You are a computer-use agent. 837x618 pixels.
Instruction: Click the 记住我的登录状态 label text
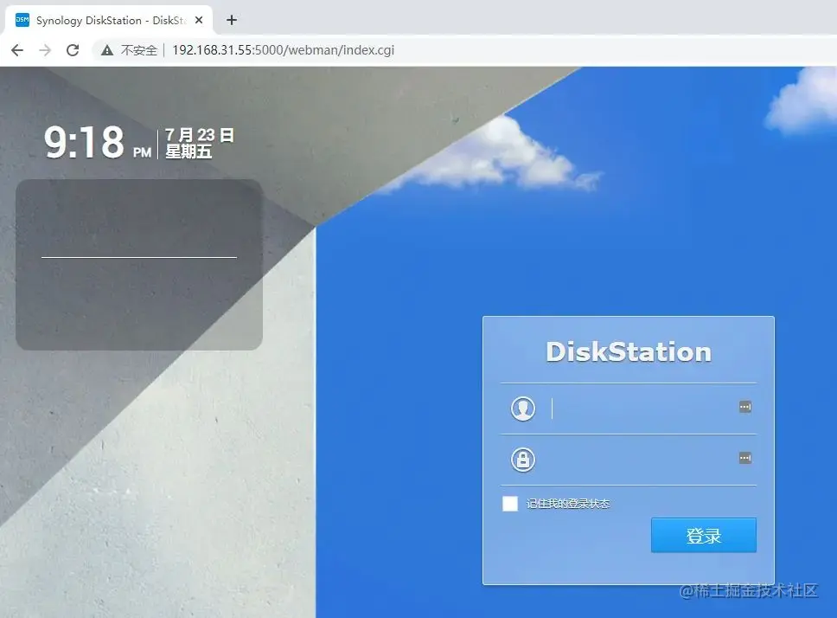(x=568, y=504)
